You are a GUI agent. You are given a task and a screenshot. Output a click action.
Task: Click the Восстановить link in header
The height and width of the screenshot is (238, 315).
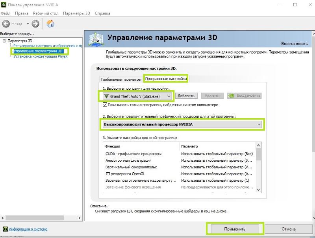click(294, 44)
